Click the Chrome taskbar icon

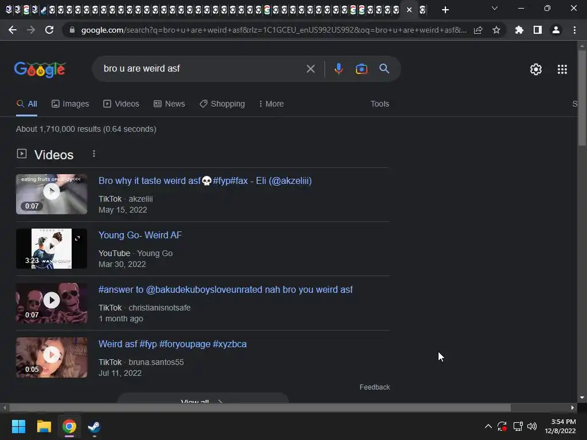point(69,426)
